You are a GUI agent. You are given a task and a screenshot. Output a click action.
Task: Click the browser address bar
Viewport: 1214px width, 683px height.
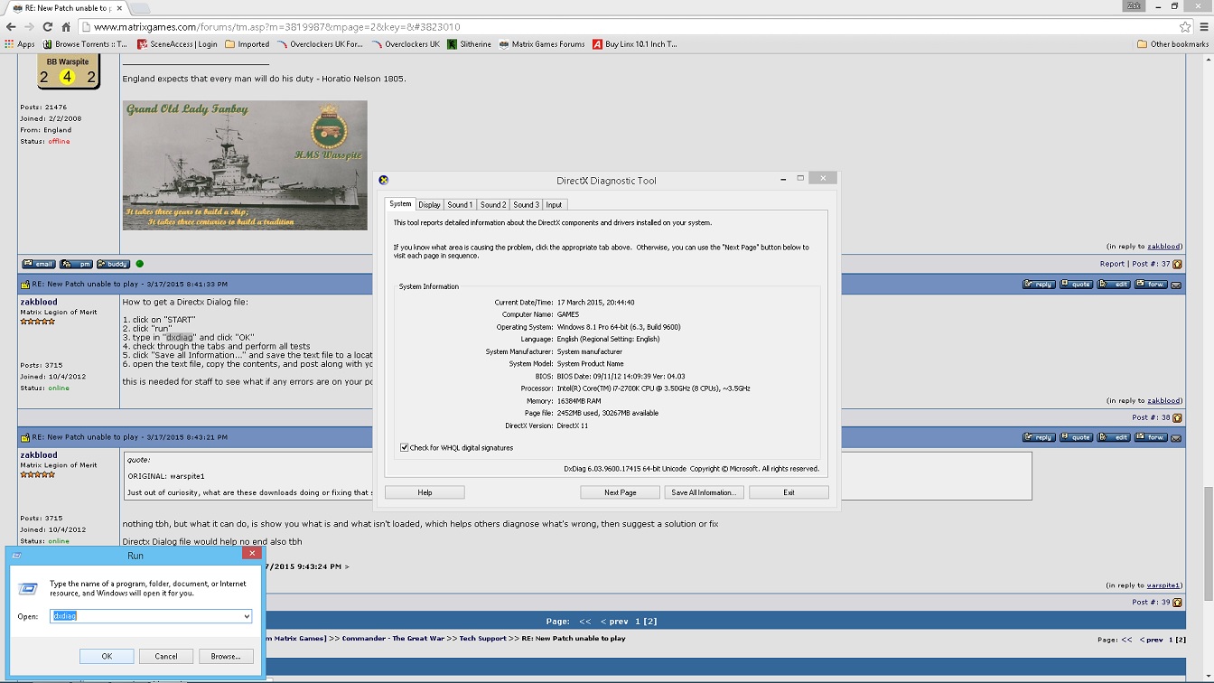tap(632, 27)
